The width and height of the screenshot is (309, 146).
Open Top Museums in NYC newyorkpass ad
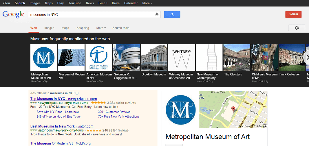coord(64,99)
